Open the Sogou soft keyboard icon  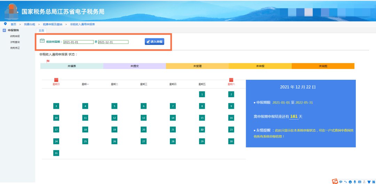[x=359, y=182]
